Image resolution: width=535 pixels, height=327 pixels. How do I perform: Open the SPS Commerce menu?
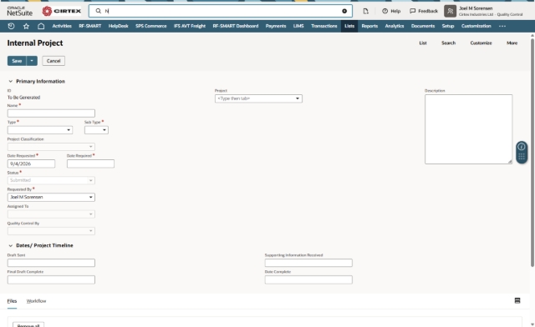(x=150, y=26)
